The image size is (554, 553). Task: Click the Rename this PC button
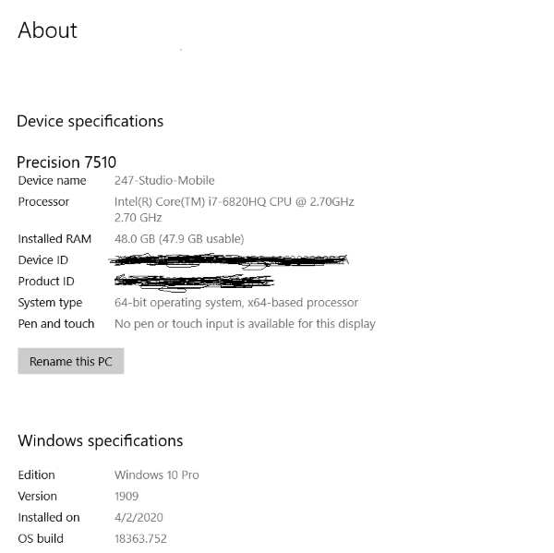[x=71, y=361]
